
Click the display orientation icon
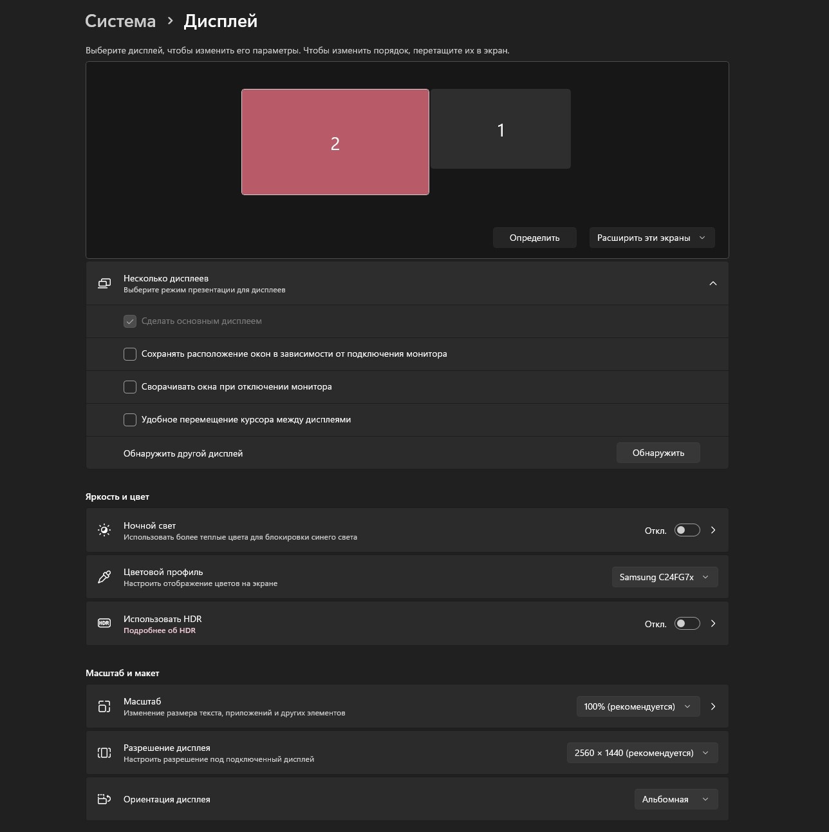(104, 799)
